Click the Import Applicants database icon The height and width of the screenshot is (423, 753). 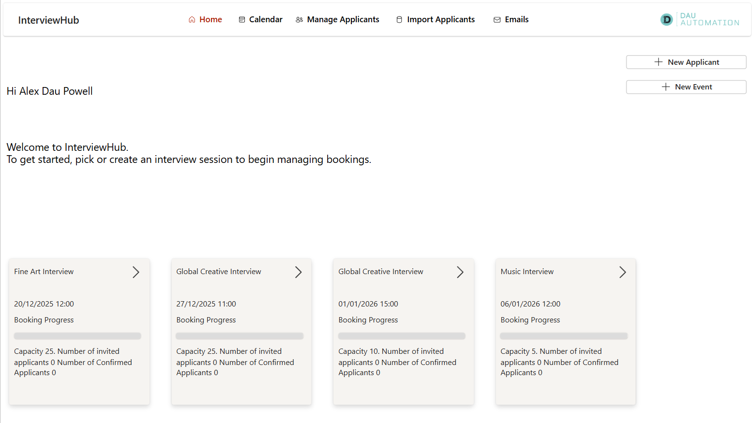click(x=399, y=20)
